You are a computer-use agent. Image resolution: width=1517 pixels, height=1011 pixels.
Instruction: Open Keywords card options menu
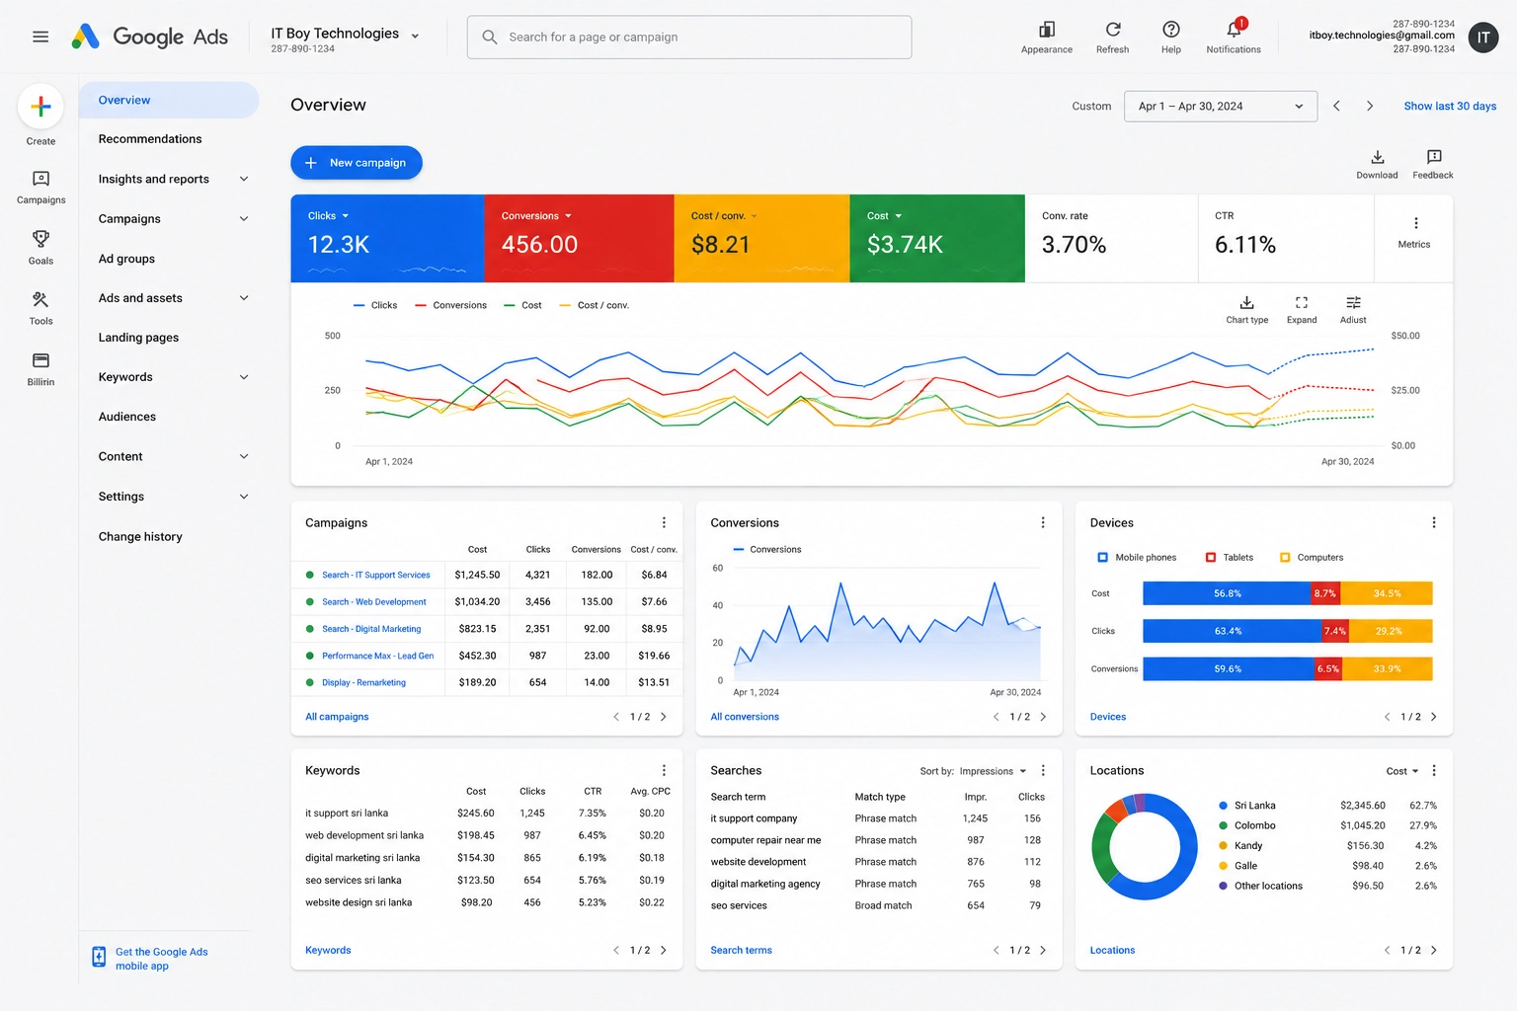(x=664, y=770)
